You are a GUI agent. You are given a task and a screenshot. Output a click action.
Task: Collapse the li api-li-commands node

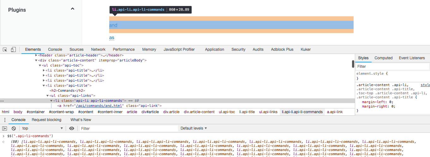coord(51,101)
